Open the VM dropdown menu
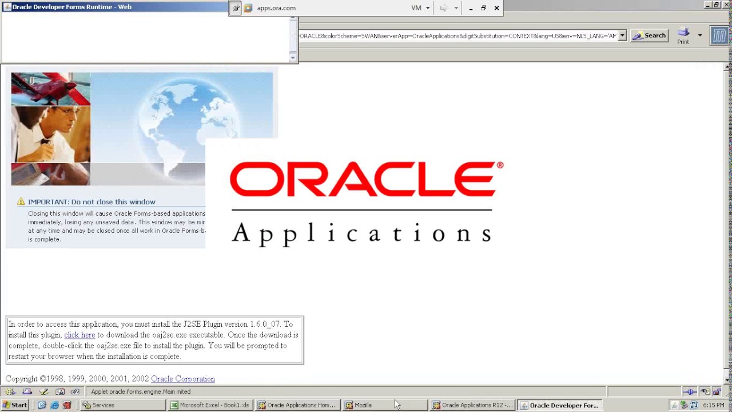The width and height of the screenshot is (732, 412). (x=420, y=8)
